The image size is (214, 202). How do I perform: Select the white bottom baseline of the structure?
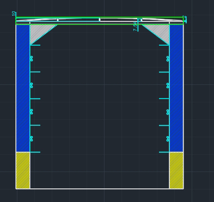[100, 189]
